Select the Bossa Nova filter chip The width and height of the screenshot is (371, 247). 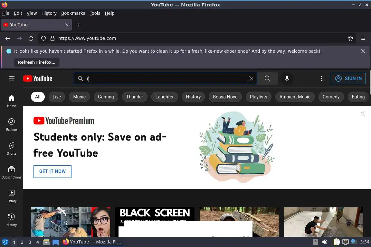pos(225,97)
